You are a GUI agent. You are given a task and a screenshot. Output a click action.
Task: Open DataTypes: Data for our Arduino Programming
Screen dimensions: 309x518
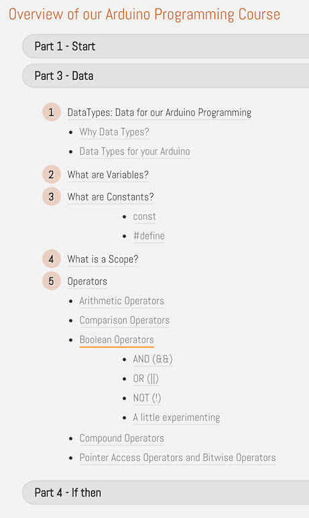coord(160,113)
